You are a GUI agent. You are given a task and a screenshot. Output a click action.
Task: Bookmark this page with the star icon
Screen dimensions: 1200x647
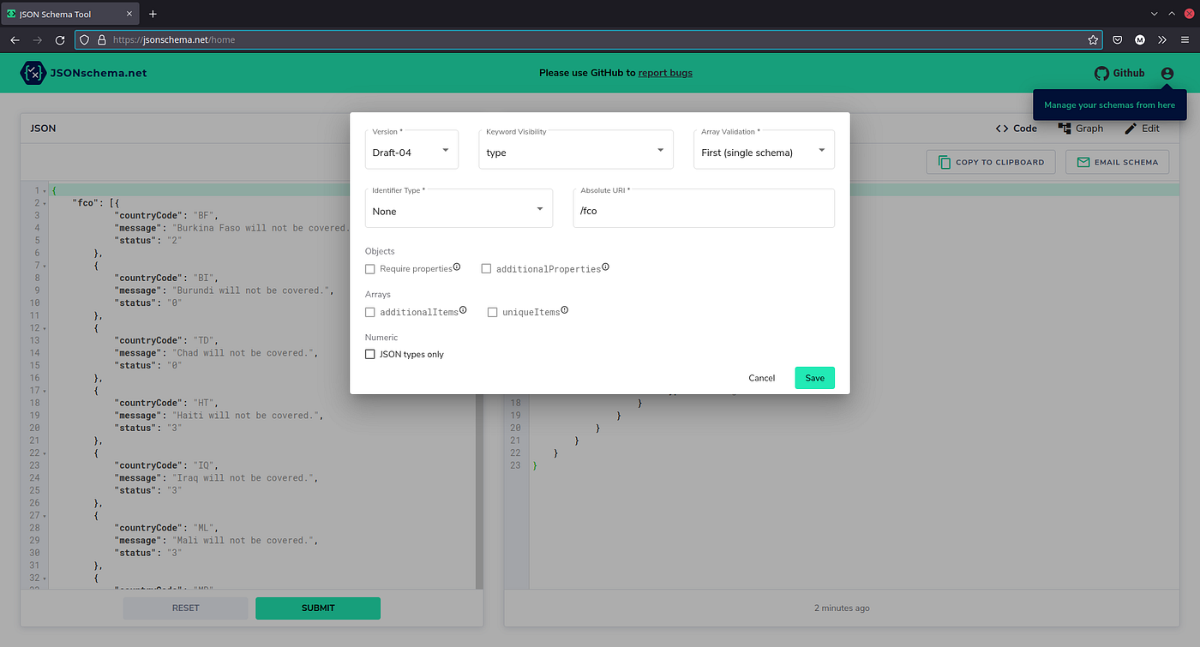(x=1093, y=39)
